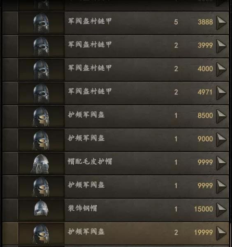232x247 pixels.
Task: Click the arrow on the highlighted 19999 row
Action: tap(221, 233)
